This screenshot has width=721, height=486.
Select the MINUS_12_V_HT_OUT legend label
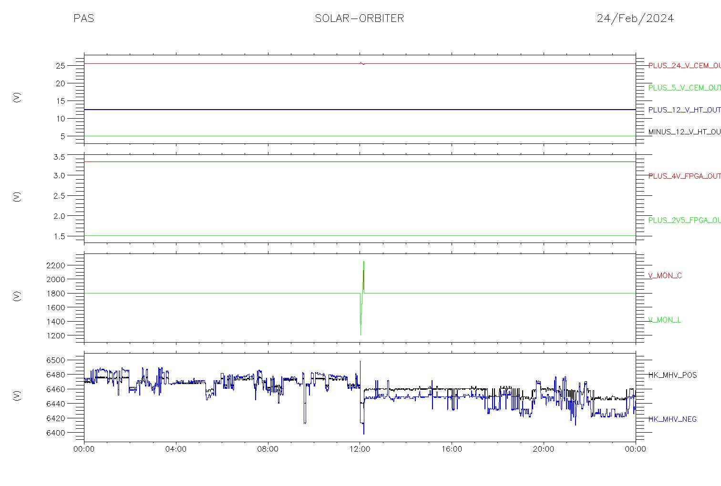684,132
